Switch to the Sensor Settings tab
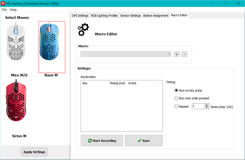The height and width of the screenshot is (160, 245). [131, 16]
